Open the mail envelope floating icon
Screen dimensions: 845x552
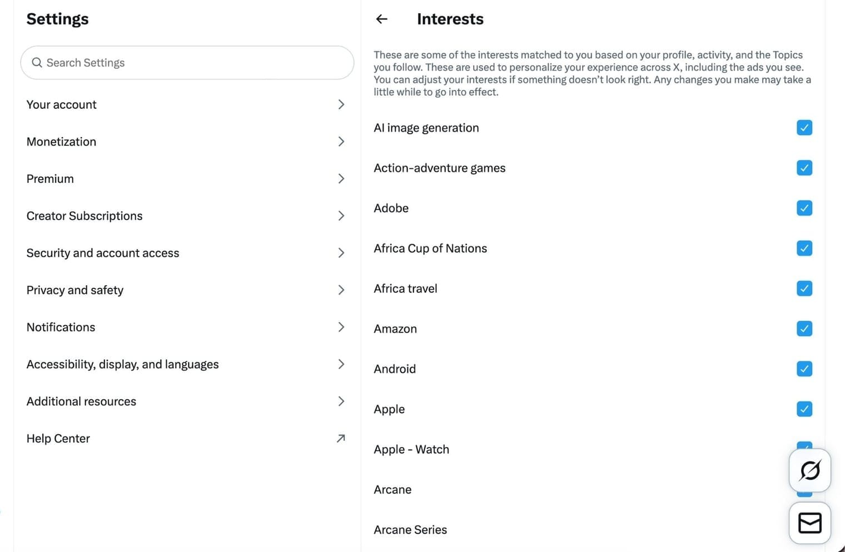(x=809, y=523)
